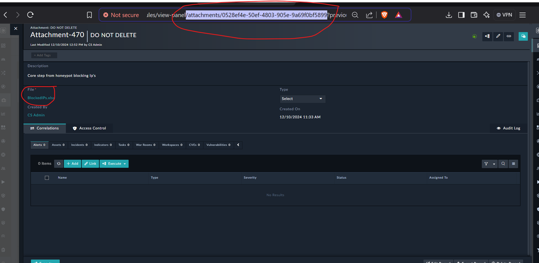Share the page with the share icon

click(370, 15)
